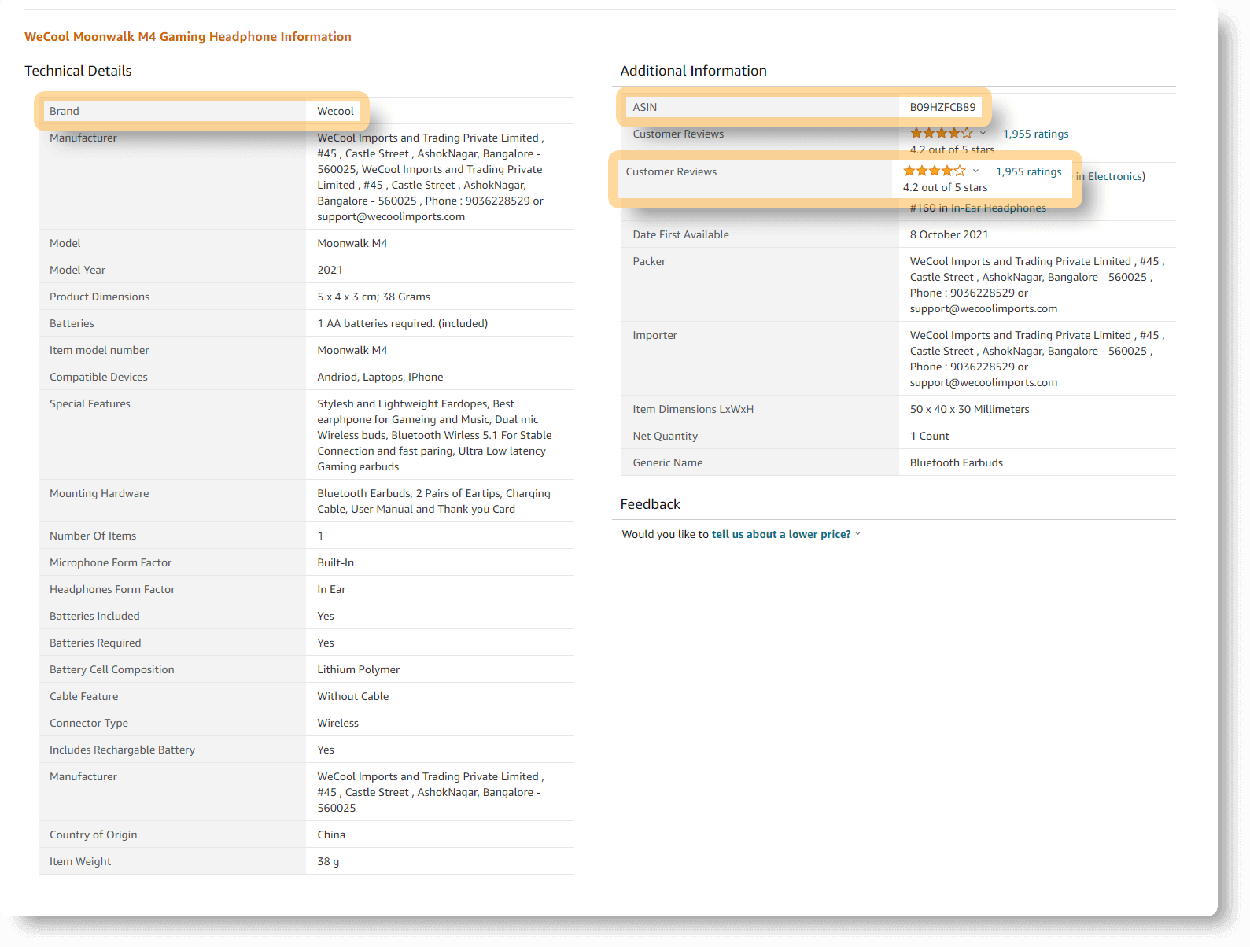Select 'Andriod, Laptops, IPhone' compatible devices value
This screenshot has width=1250, height=947.
point(380,377)
